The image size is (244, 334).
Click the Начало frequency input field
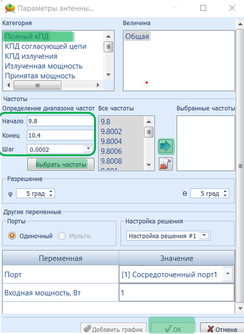60,121
